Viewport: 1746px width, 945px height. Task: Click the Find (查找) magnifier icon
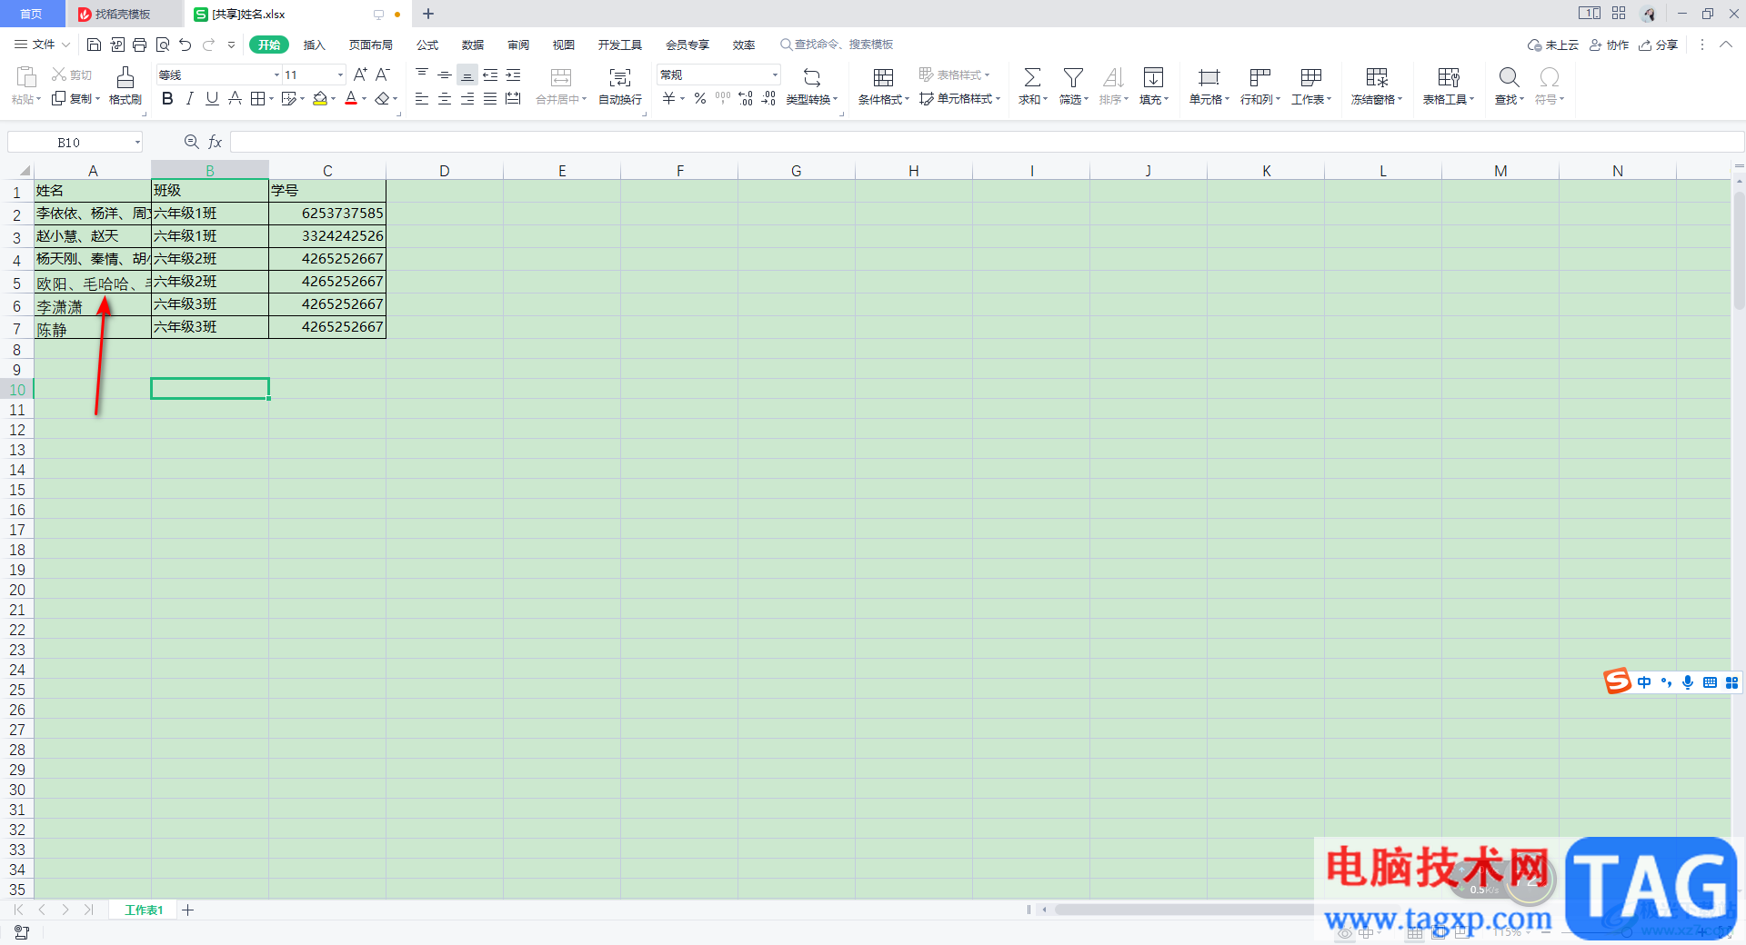click(x=1509, y=77)
